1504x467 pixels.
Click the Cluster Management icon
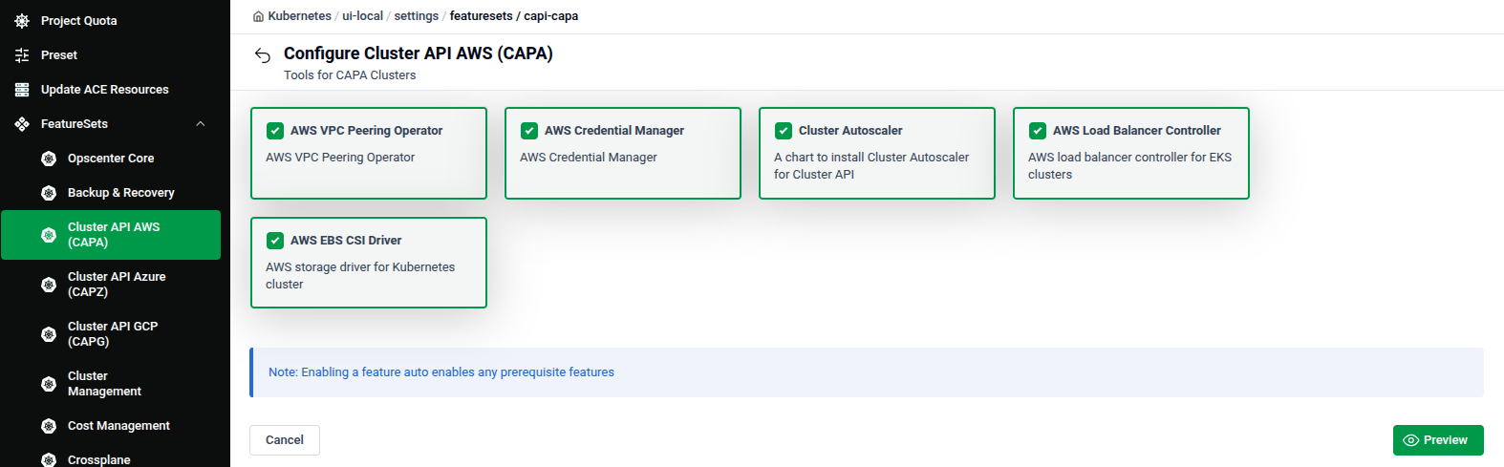[49, 383]
